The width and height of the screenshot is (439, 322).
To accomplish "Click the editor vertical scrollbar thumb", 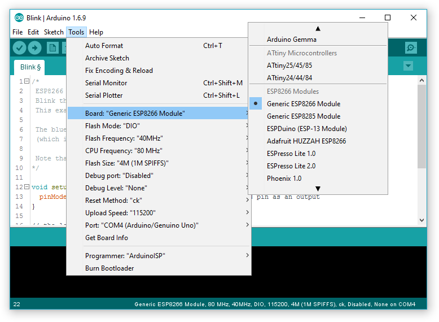I will pyautogui.click(x=422, y=127).
